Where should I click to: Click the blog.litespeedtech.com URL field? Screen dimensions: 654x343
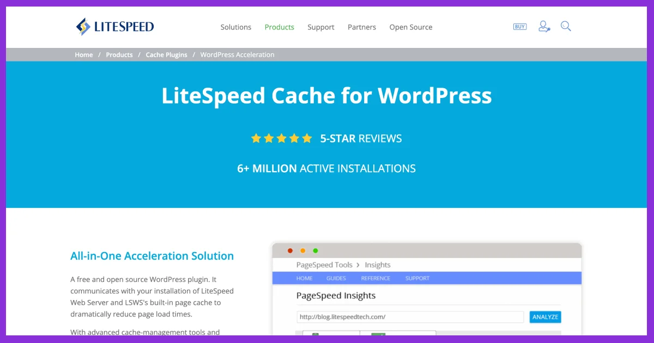(x=410, y=317)
